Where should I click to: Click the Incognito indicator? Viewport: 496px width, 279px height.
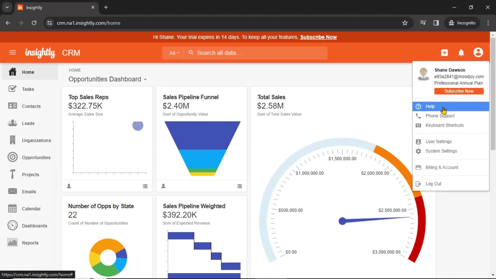pyautogui.click(x=462, y=23)
